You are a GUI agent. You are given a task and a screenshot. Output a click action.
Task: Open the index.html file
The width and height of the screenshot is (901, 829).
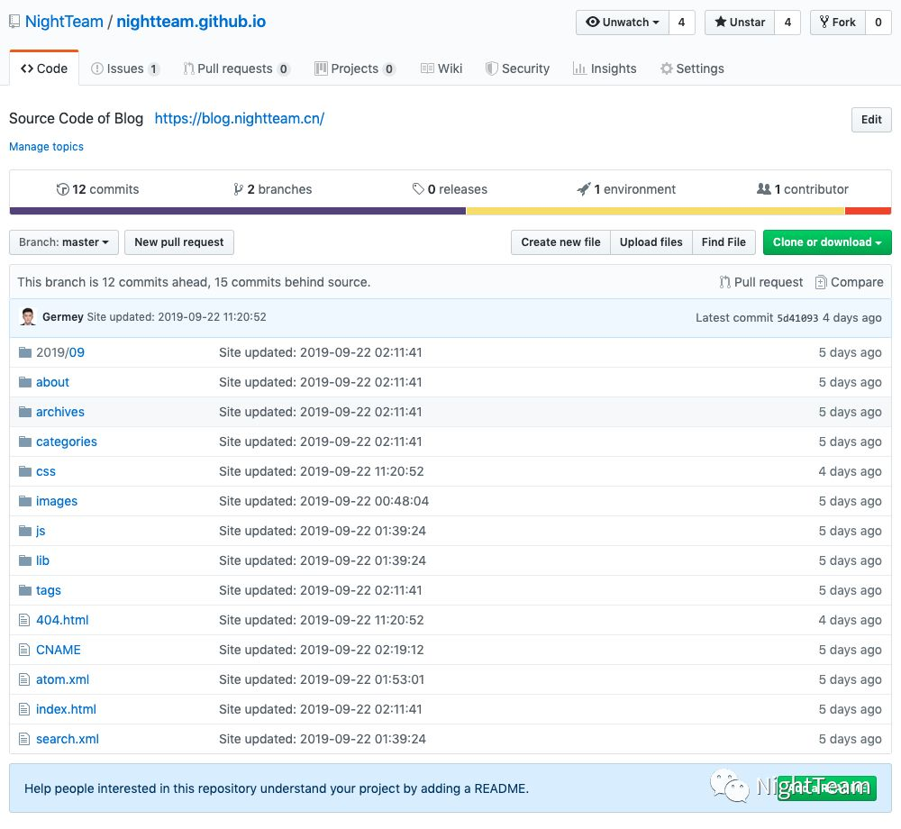coord(66,709)
